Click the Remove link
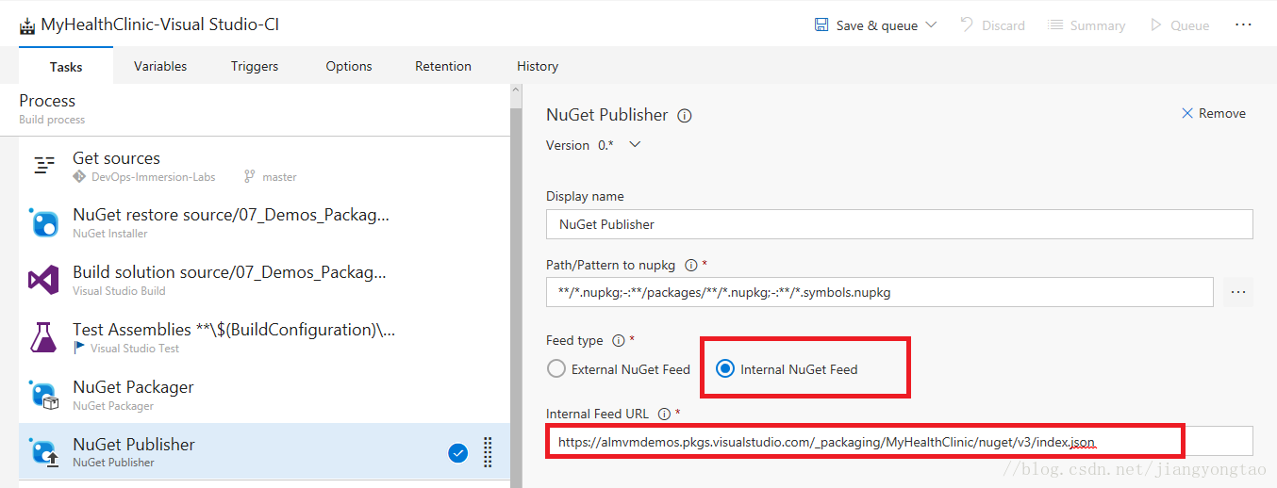 tap(1221, 113)
